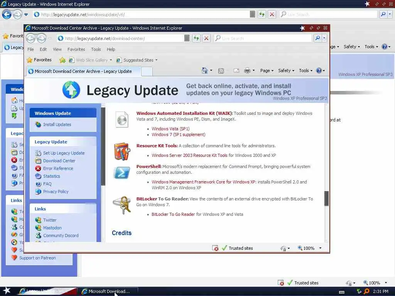
Task: Open the BitLocker To Go Reader download link
Action: click(173, 214)
